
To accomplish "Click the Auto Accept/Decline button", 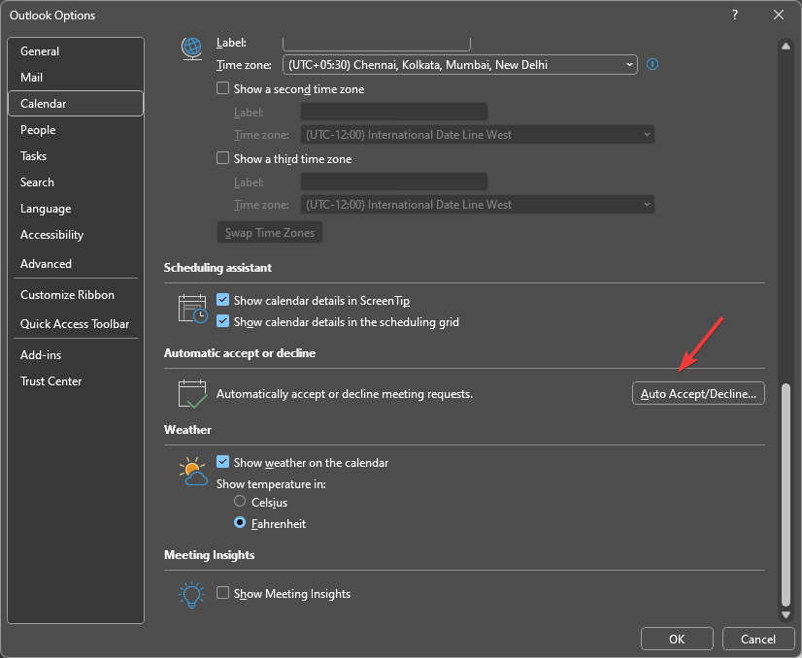I will tap(698, 394).
